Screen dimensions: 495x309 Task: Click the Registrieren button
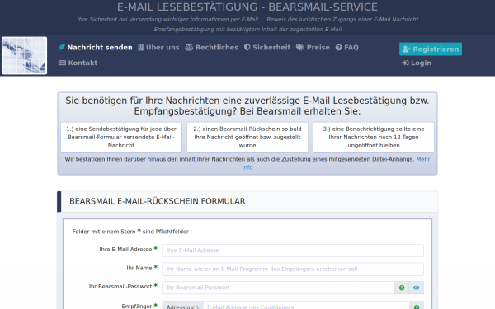click(431, 49)
